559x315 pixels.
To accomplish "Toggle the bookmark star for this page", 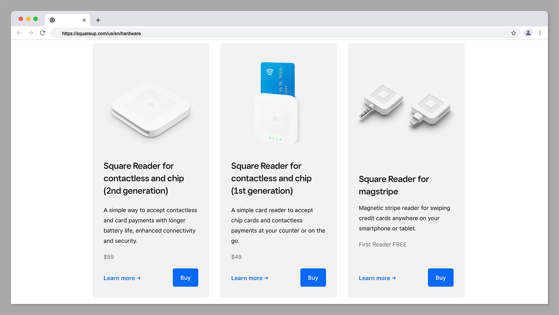I will point(513,33).
